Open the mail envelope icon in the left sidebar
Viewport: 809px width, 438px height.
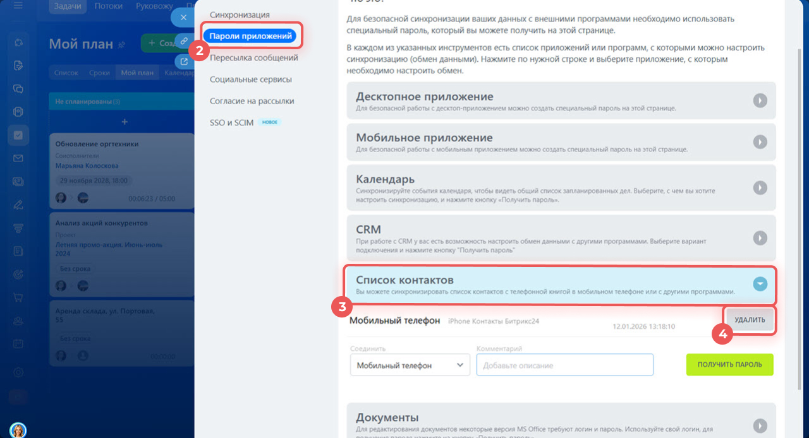pos(18,158)
